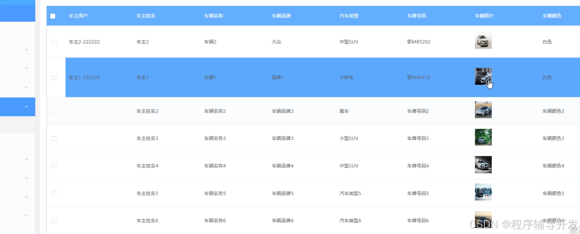Screen dimensions: 580x234
Task: Click the owner name cell 车主2
Action: (x=143, y=42)
